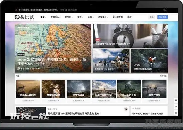Click the 柒比贰 site logo

(x=24, y=17)
